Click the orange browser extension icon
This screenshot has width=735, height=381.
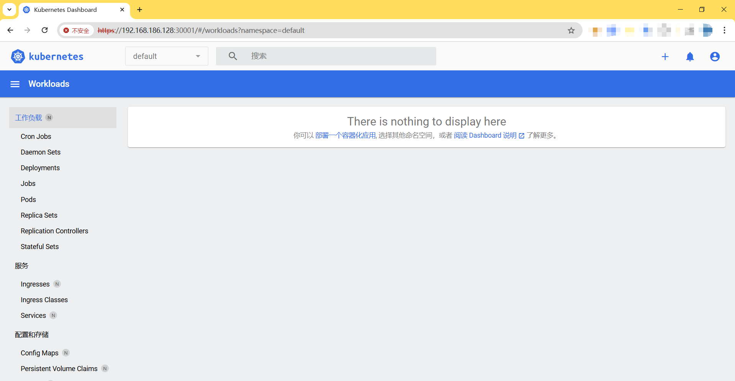point(596,31)
